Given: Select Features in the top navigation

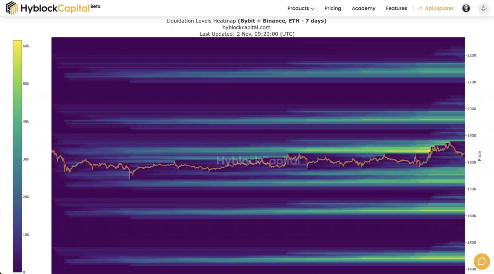Looking at the screenshot, I should 396,8.
